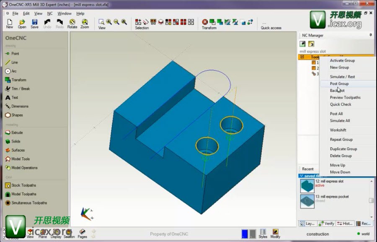
Task: Open the Extrude modeling tools
Action: [14, 133]
